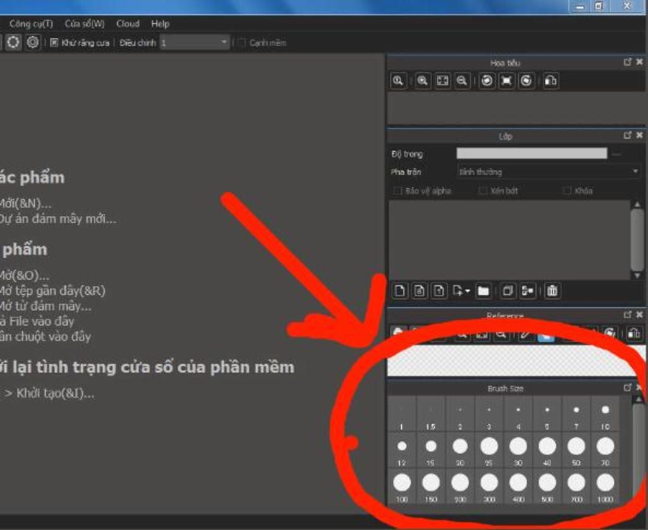
Task: Float the Layer (Lớp) panel
Action: click(x=627, y=135)
